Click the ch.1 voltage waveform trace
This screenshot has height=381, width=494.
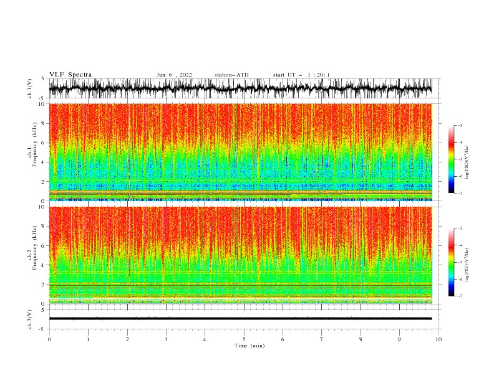[241, 88]
